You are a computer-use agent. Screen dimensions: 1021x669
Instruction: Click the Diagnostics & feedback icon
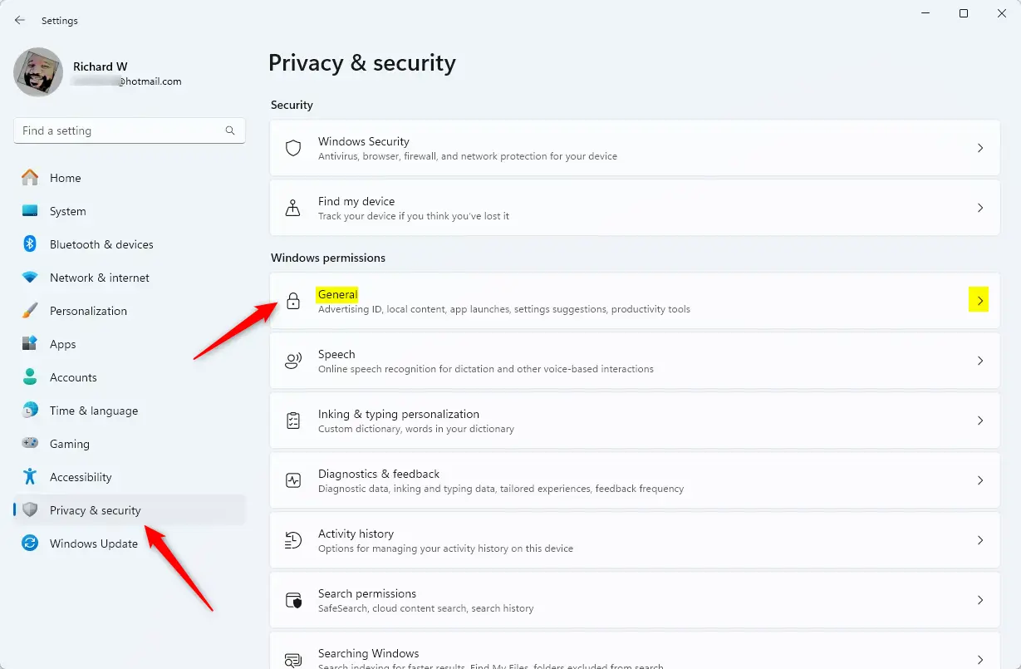coord(293,480)
